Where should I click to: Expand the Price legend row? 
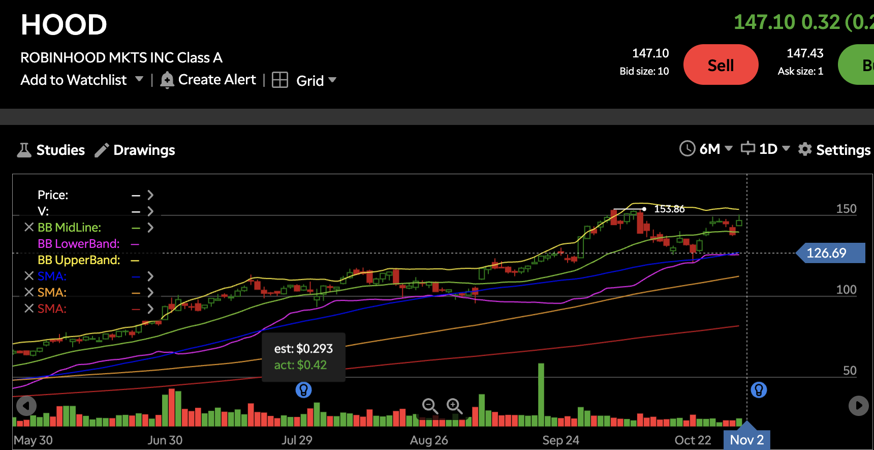click(150, 195)
